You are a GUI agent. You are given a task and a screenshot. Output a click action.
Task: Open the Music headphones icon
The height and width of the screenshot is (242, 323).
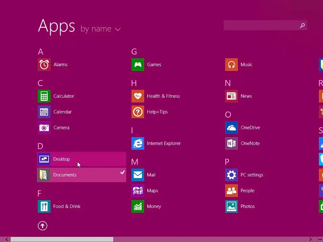point(232,65)
